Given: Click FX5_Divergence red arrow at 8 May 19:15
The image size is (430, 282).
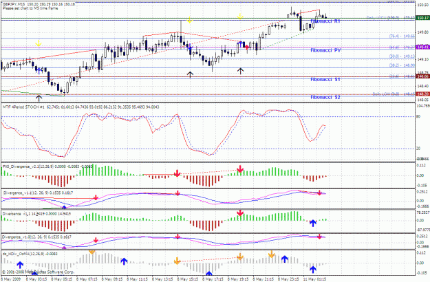Looking at the screenshot, I should tap(240, 169).
